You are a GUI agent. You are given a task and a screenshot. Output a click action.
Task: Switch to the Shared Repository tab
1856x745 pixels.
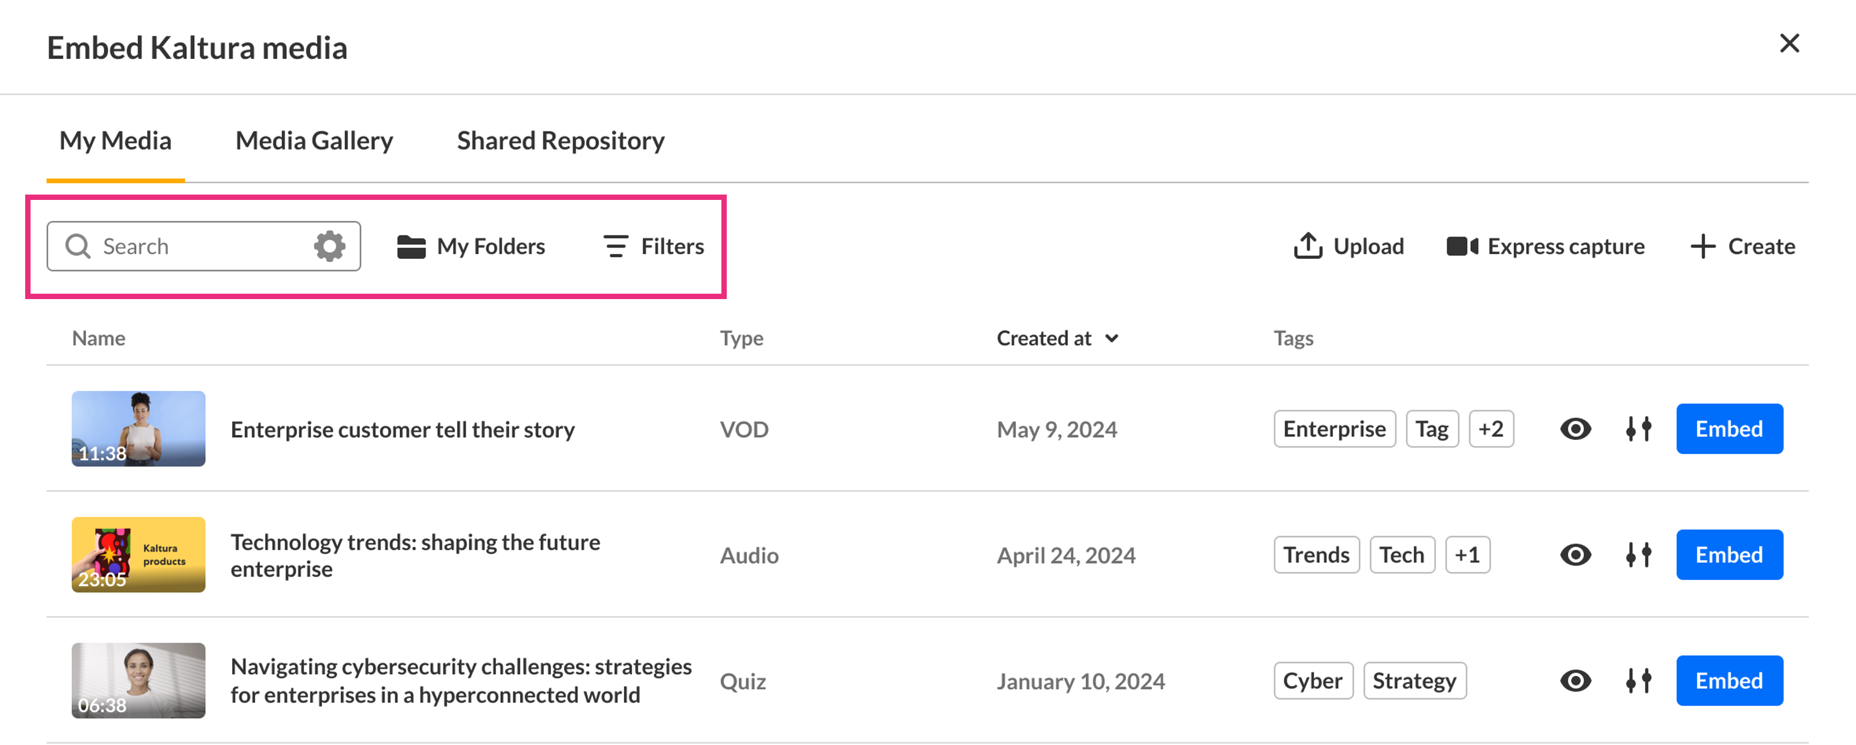(561, 140)
